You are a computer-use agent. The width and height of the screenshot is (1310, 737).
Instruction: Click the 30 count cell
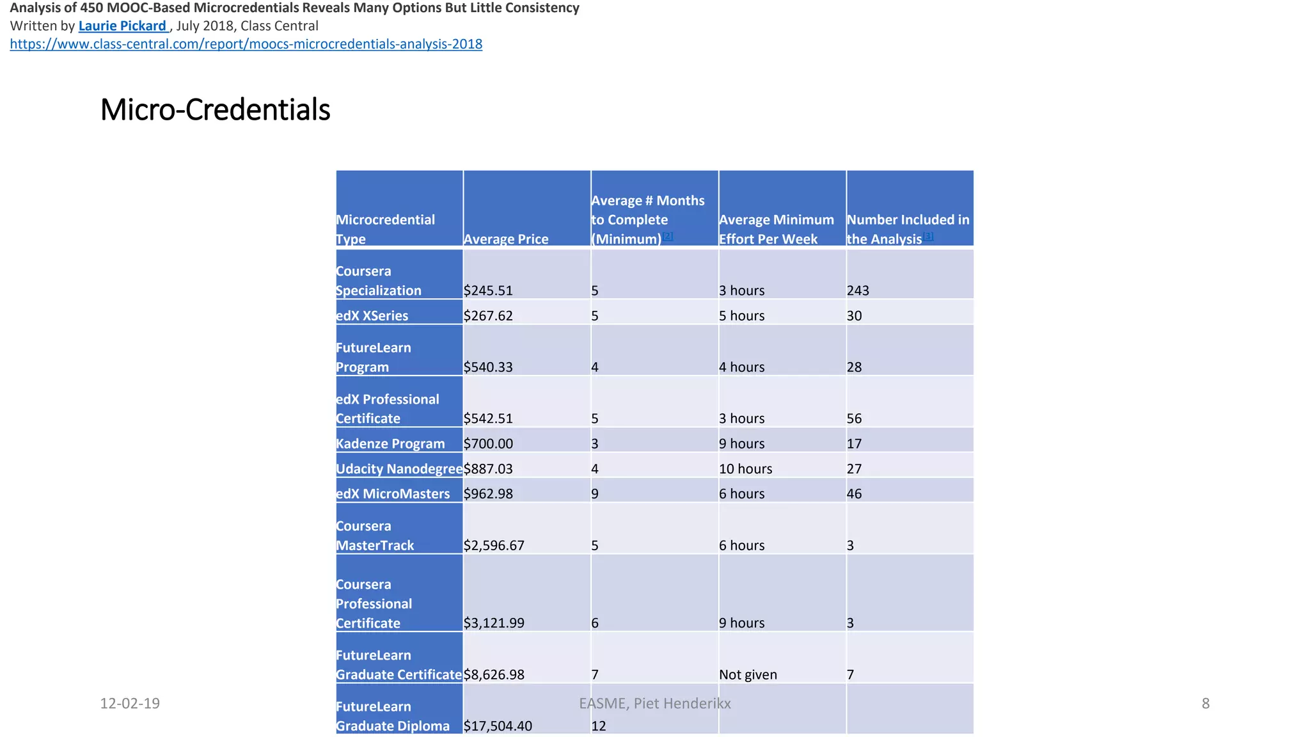point(910,312)
